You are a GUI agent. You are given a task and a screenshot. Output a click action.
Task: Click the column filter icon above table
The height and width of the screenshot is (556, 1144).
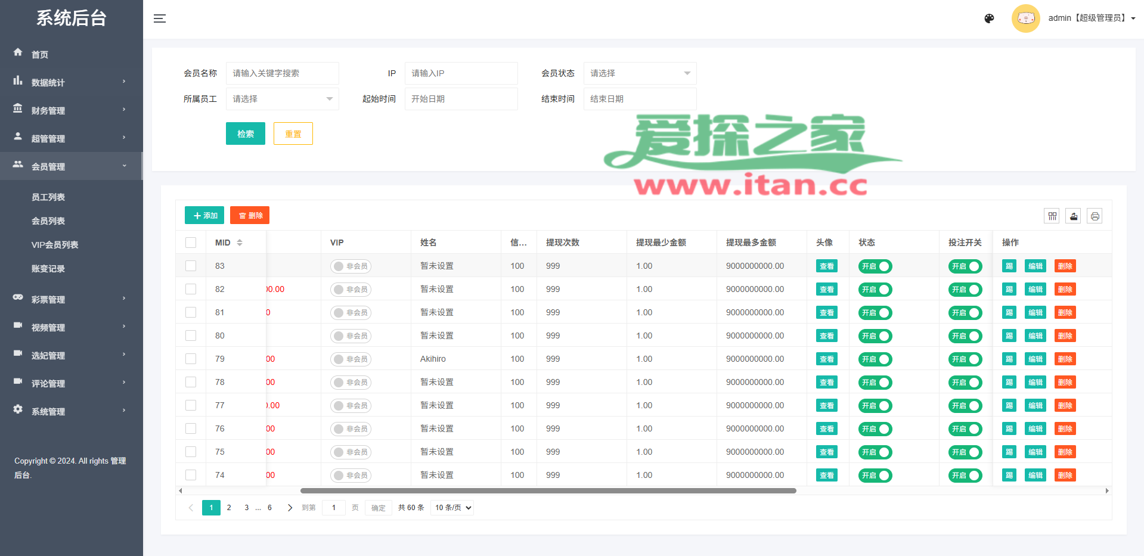(1052, 216)
